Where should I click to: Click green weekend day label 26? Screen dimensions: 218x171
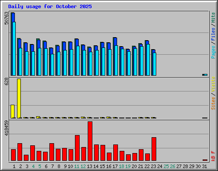click(x=172, y=166)
